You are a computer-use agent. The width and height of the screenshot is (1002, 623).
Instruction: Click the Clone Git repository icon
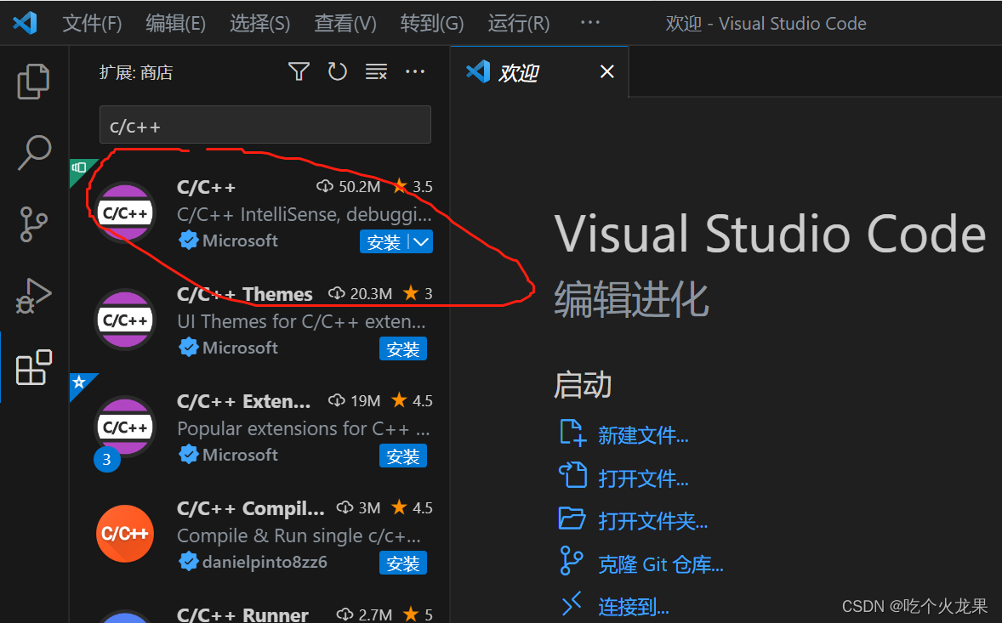pos(571,562)
